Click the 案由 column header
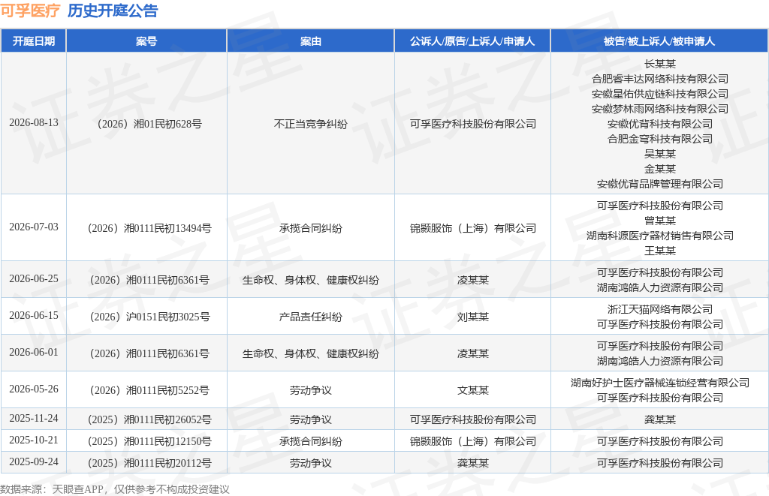The width and height of the screenshot is (769, 496). click(310, 41)
